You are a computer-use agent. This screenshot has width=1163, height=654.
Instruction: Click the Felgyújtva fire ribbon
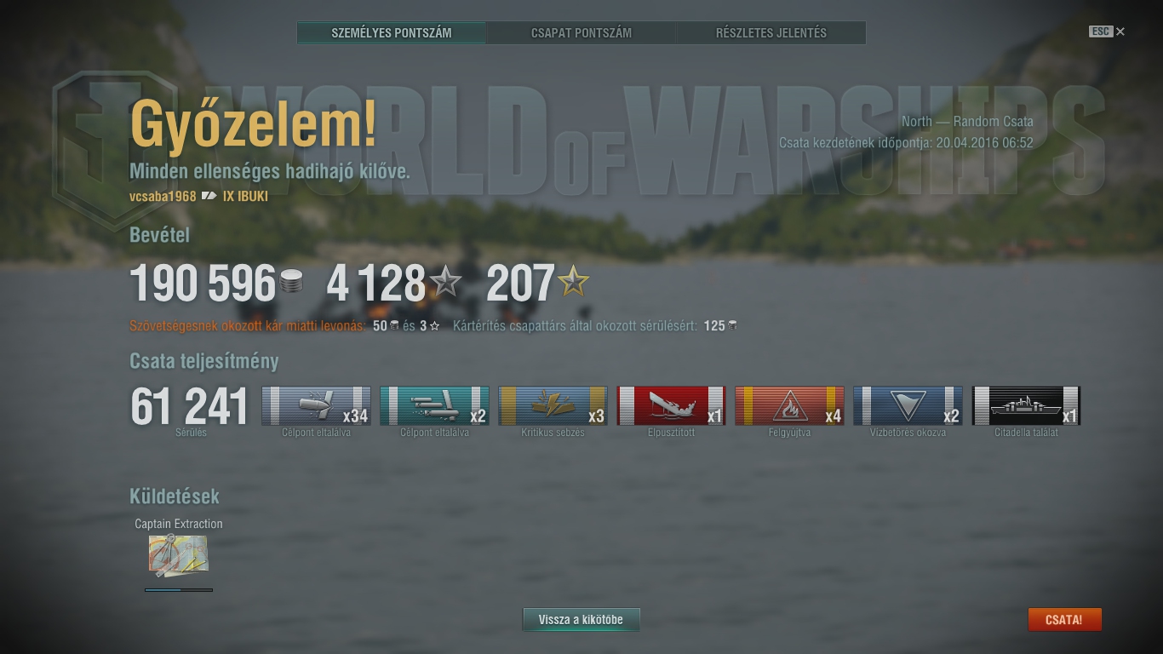(789, 405)
